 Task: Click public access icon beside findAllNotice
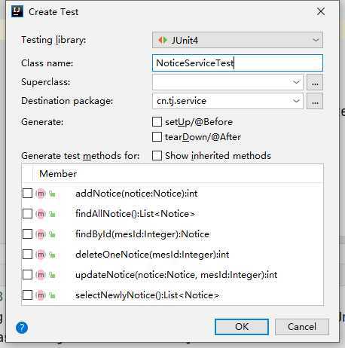(53, 214)
